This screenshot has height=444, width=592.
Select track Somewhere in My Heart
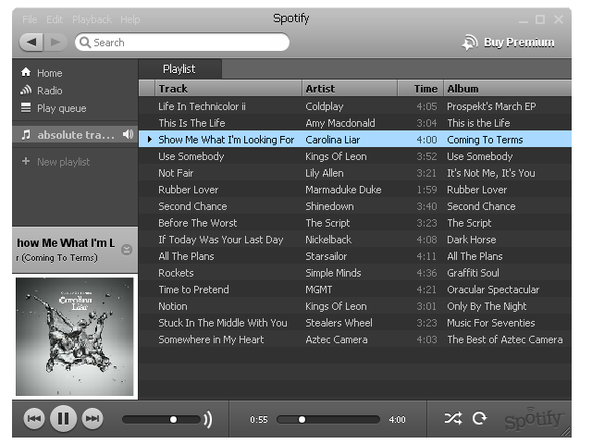coord(211,339)
